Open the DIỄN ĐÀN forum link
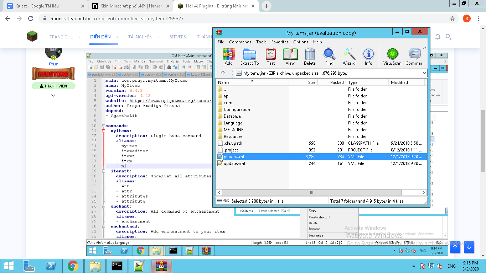This screenshot has width=486, height=273. click(100, 37)
